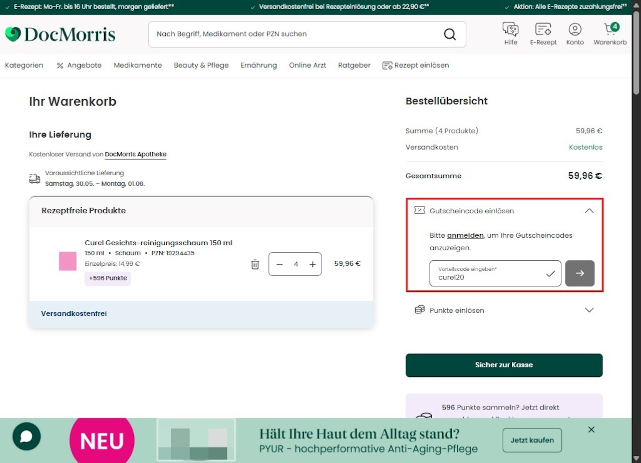
Task: Increase Curel quantity with plus button
Action: pyautogui.click(x=312, y=264)
